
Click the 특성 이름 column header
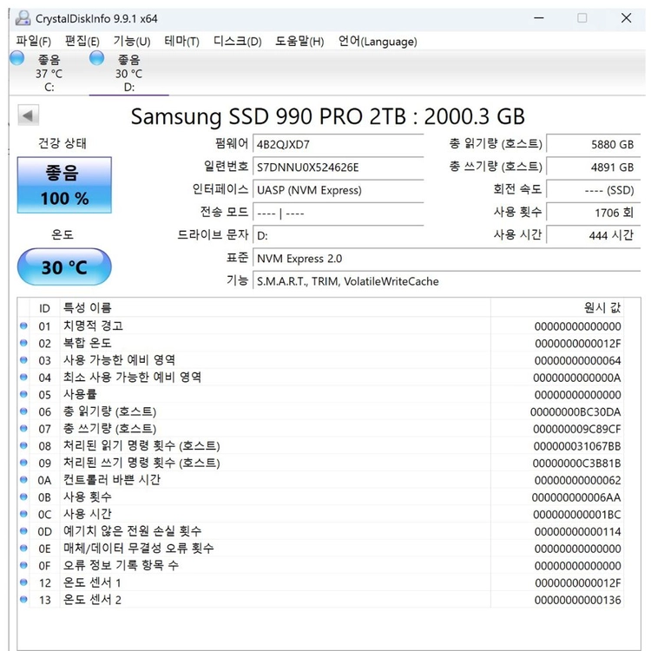[275, 308]
